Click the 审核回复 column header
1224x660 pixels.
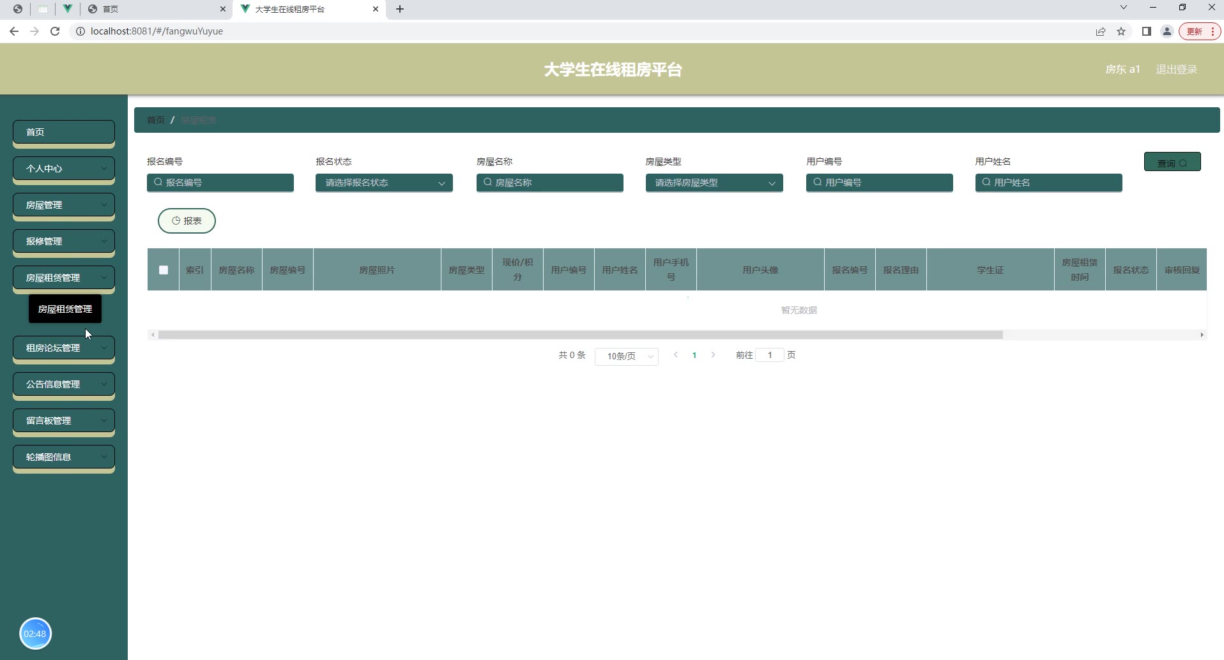click(x=1182, y=270)
